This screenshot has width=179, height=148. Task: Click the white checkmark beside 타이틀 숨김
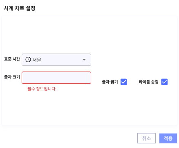164,82
